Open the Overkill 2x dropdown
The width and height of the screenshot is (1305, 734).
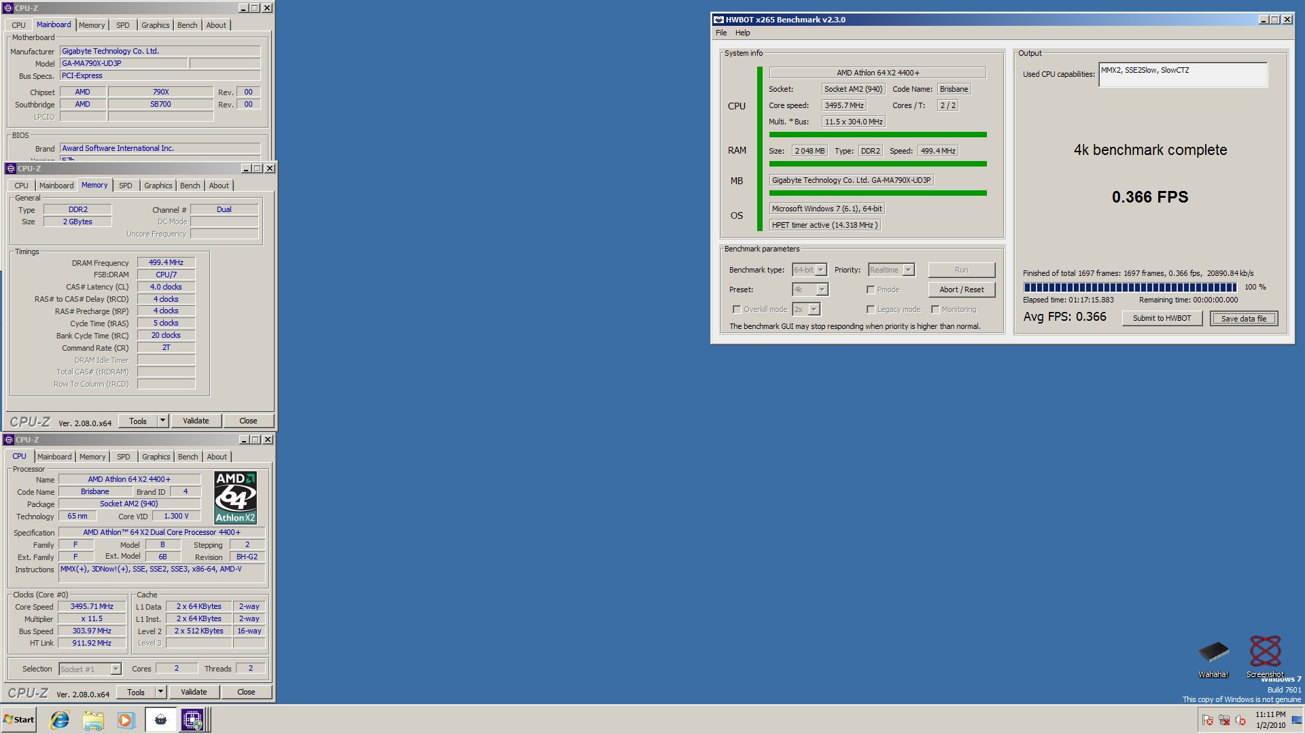coord(814,309)
